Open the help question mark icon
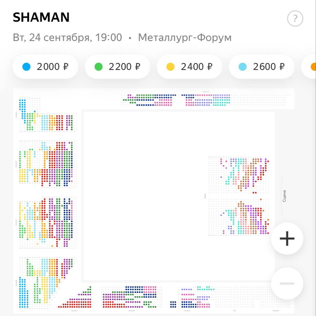The height and width of the screenshot is (316, 316). tap(295, 18)
